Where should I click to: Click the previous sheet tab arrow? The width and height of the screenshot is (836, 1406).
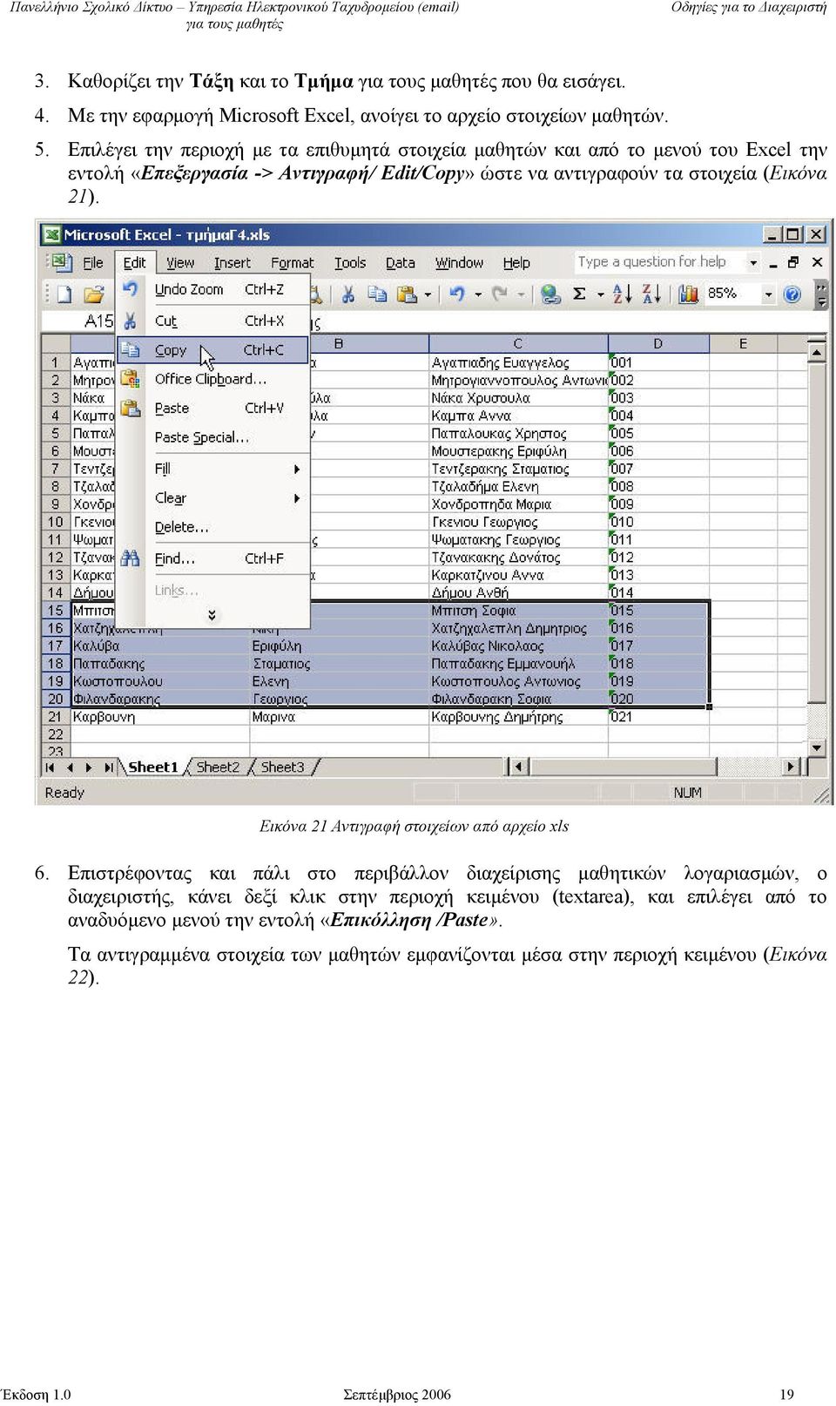[70, 767]
